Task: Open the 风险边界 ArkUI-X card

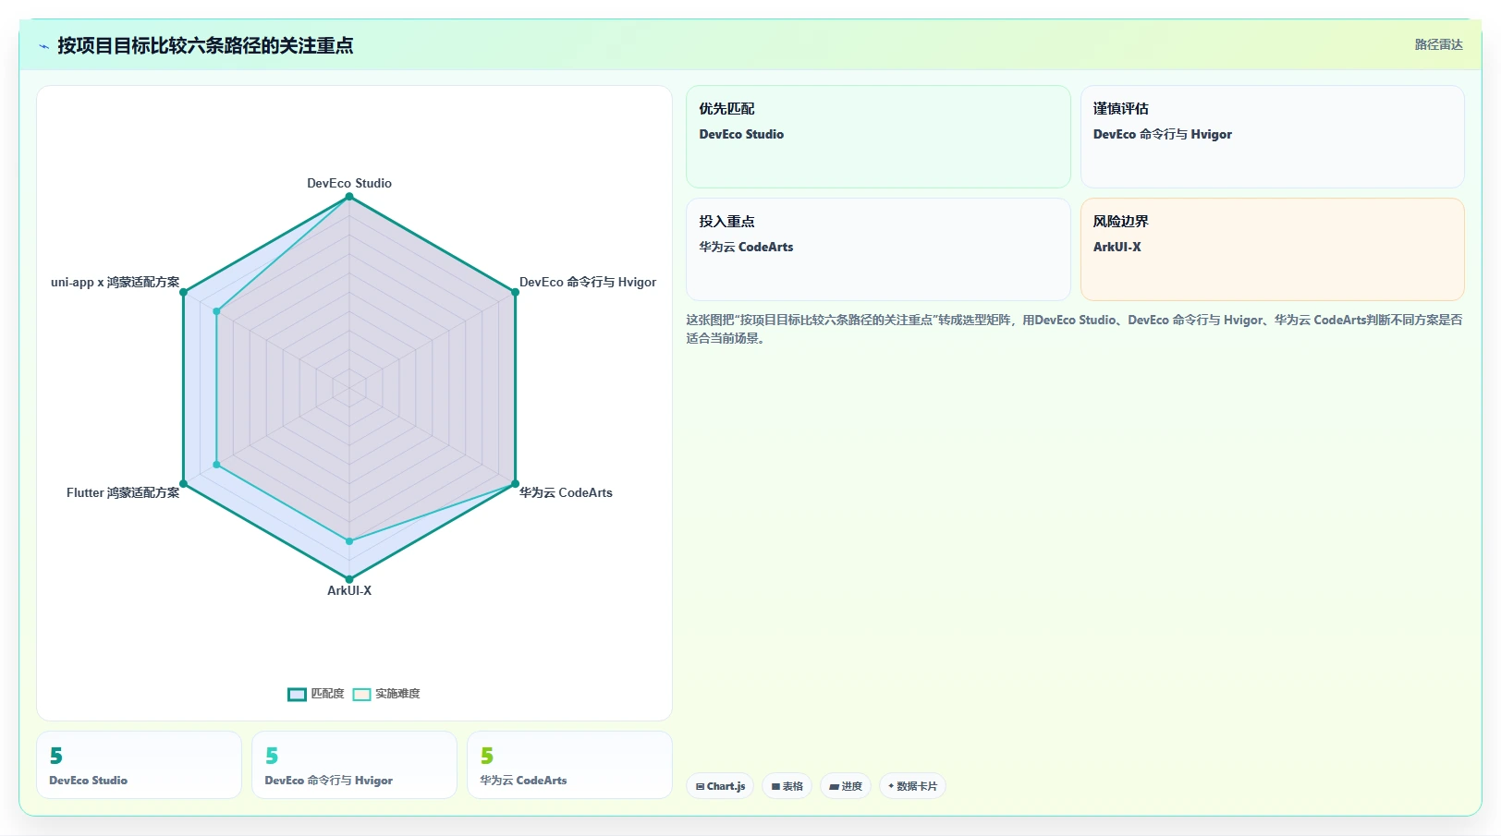Action: [x=1273, y=249]
